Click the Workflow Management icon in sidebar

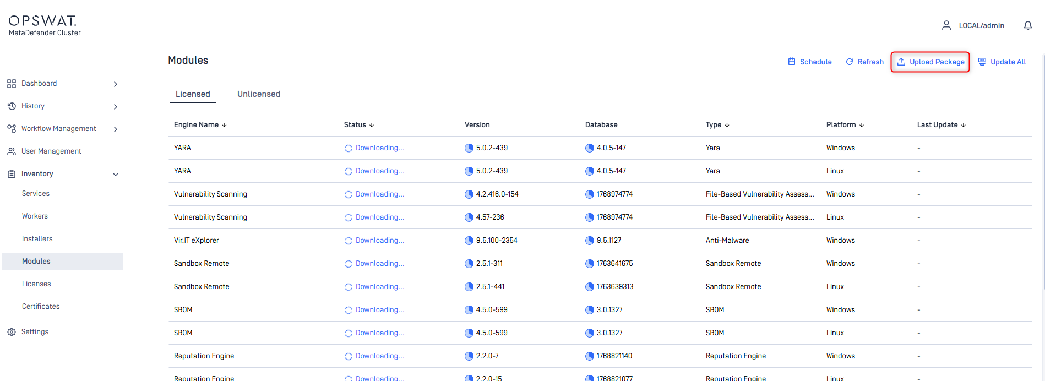(x=12, y=129)
